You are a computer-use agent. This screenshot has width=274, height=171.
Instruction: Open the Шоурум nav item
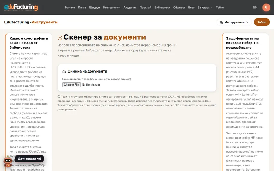coord(95,7)
